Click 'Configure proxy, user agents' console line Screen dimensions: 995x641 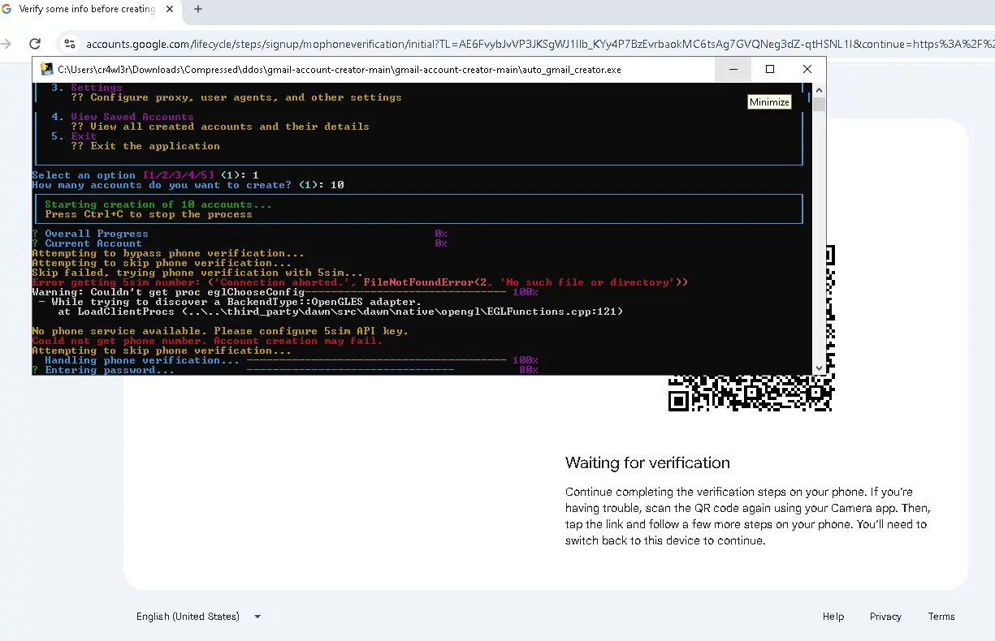pos(236,97)
